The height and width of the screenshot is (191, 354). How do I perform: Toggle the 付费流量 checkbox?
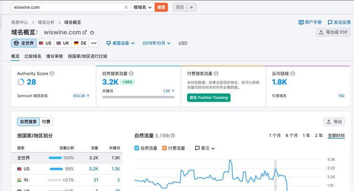pyautogui.click(x=164, y=148)
